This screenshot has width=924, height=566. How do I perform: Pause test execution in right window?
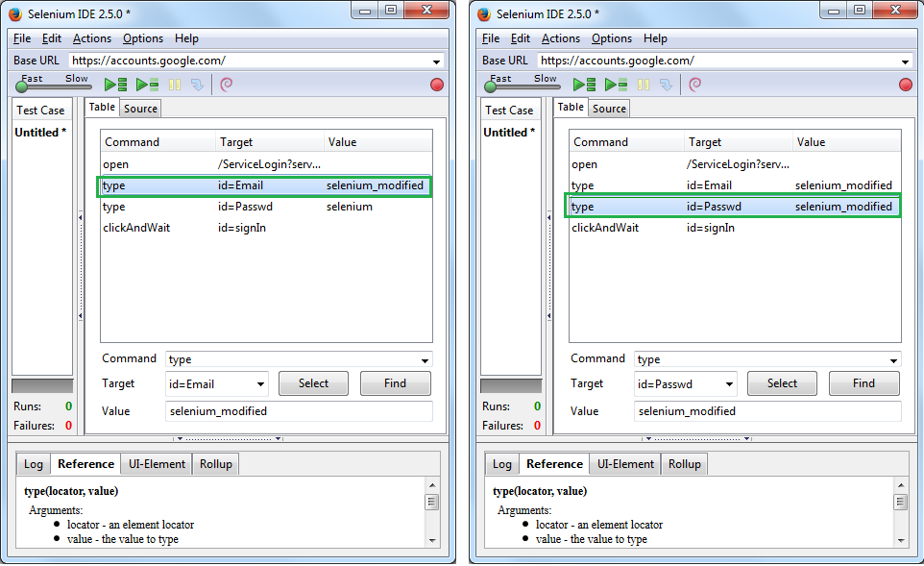point(643,85)
